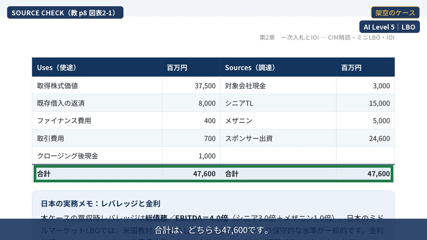Select the 3,000 amount
Image resolution: width=427 pixels, height=240 pixels.
coord(381,86)
